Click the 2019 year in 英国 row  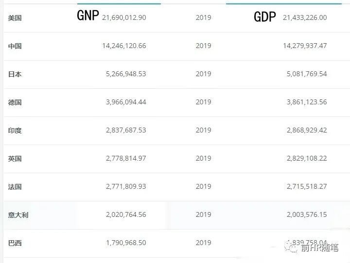click(x=203, y=158)
